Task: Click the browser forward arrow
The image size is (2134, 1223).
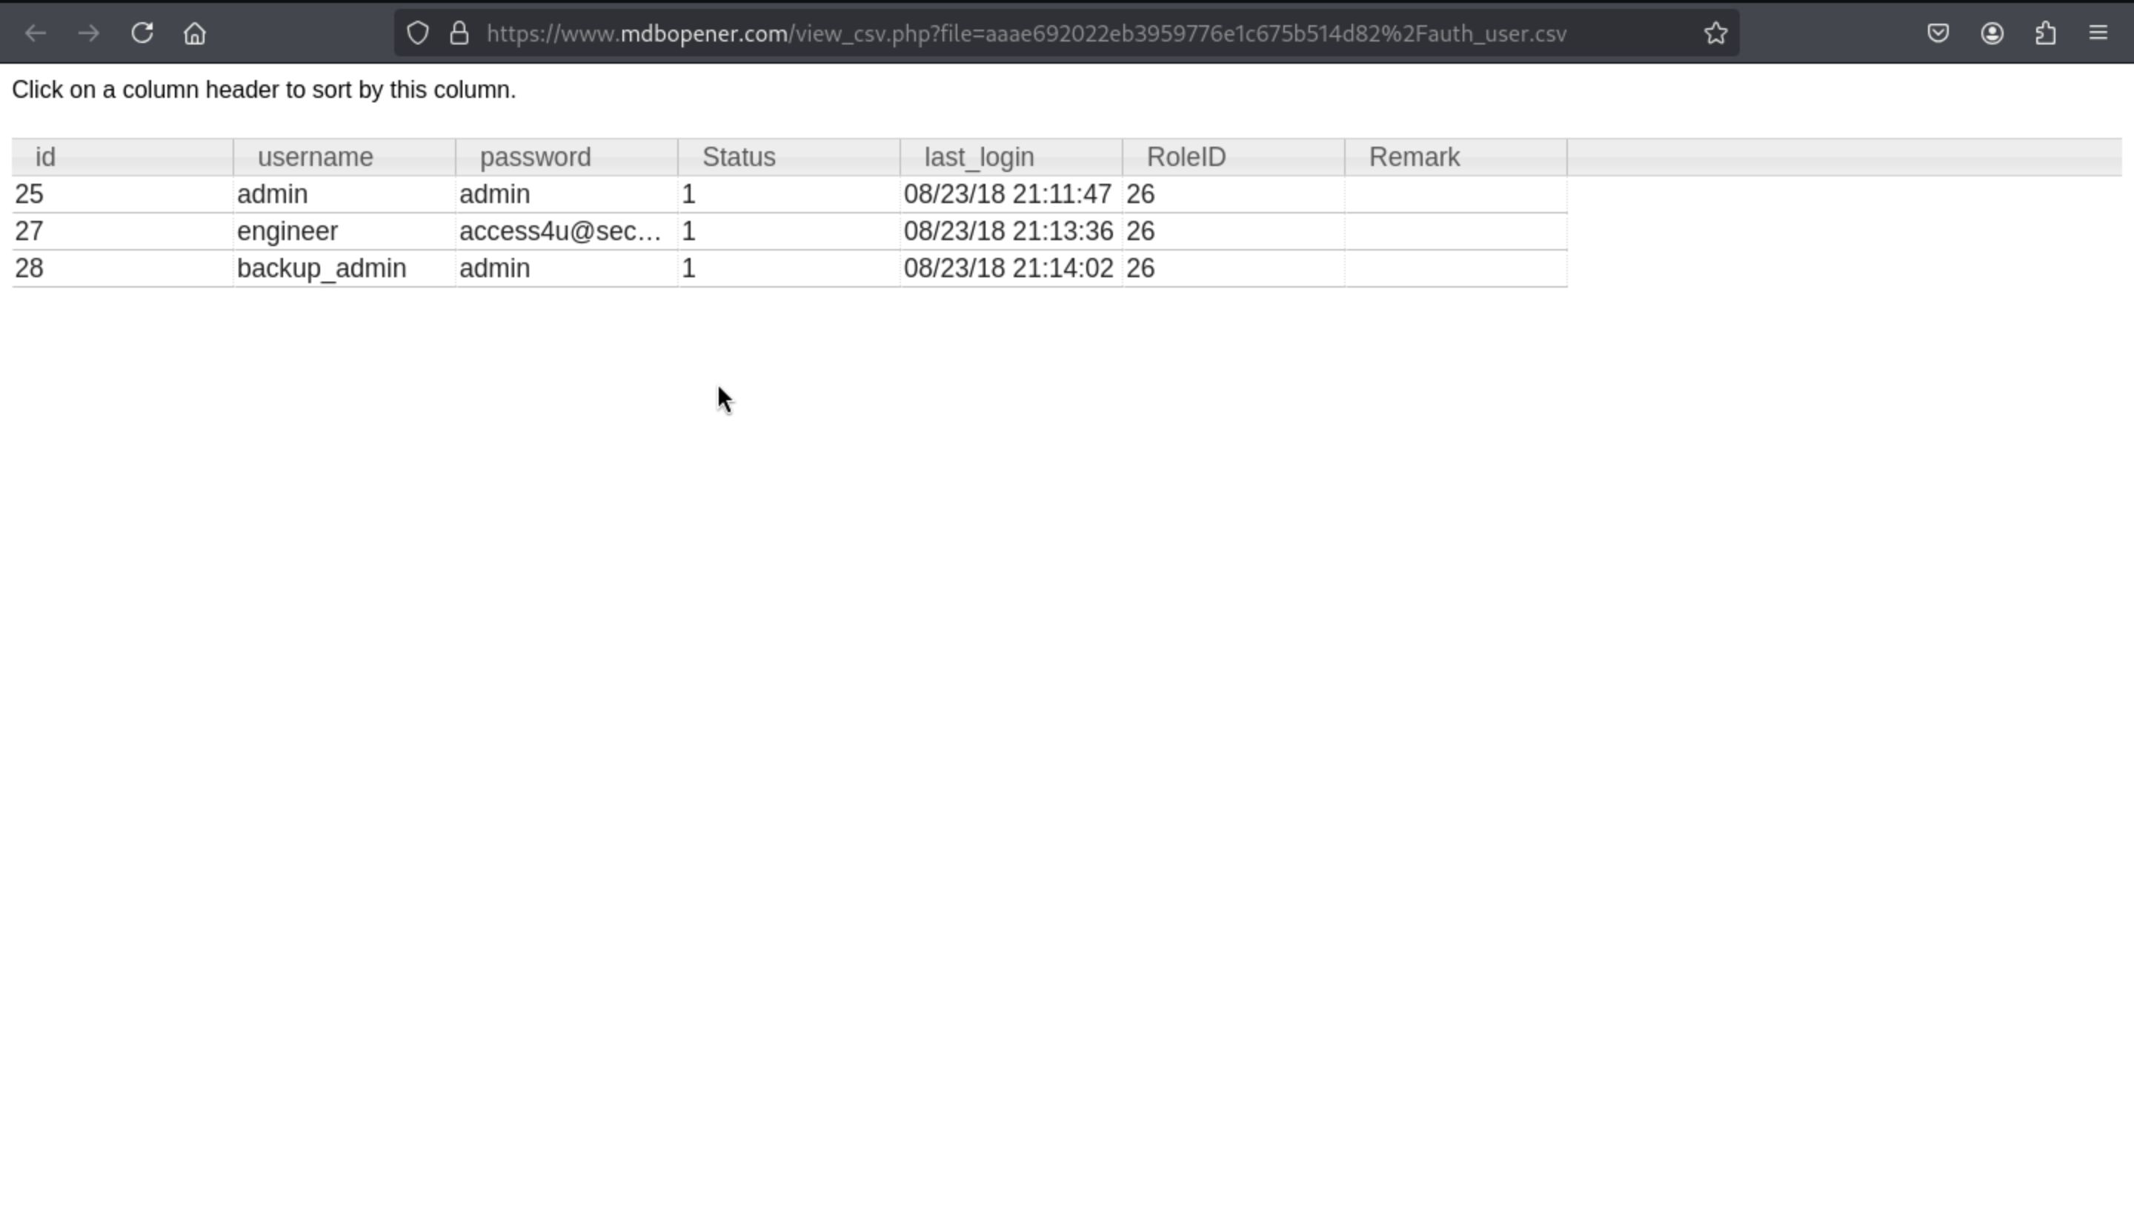Action: click(x=88, y=33)
